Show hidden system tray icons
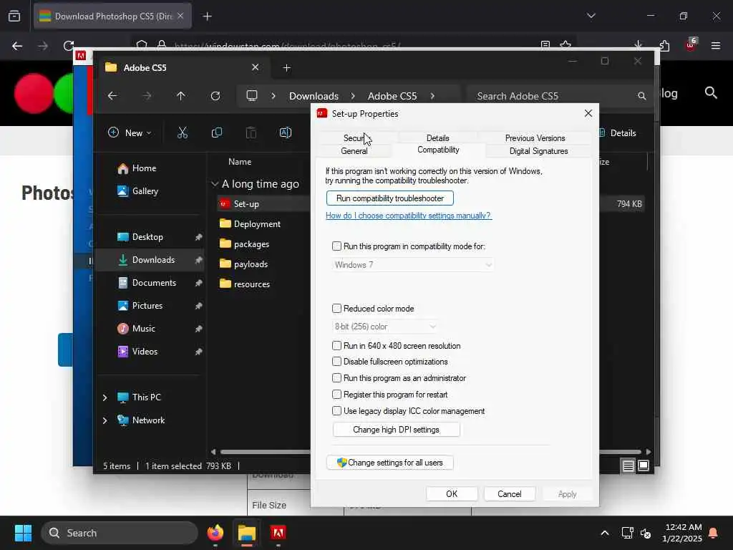Image resolution: width=733 pixels, height=550 pixels. coord(604,533)
